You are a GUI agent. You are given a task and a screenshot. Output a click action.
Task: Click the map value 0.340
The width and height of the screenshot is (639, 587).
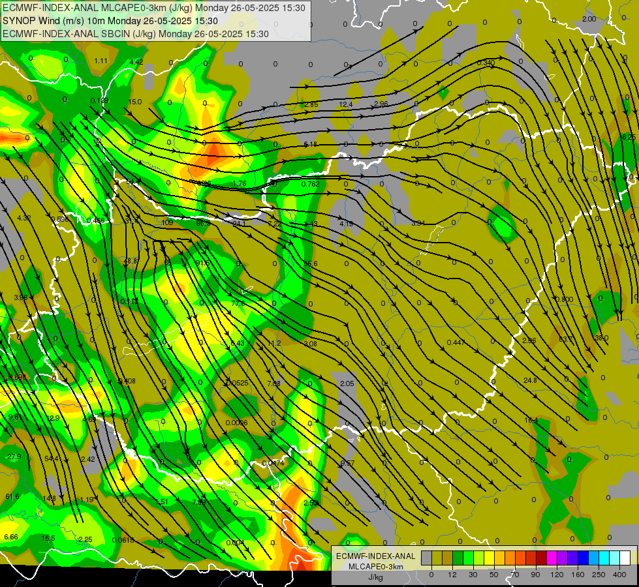tap(486, 63)
